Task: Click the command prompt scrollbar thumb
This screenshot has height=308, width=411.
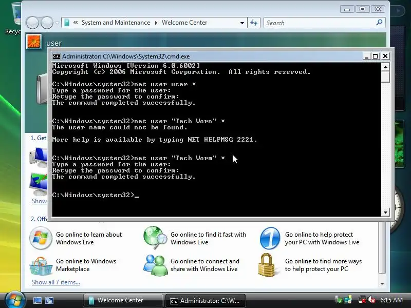Action: [385, 77]
